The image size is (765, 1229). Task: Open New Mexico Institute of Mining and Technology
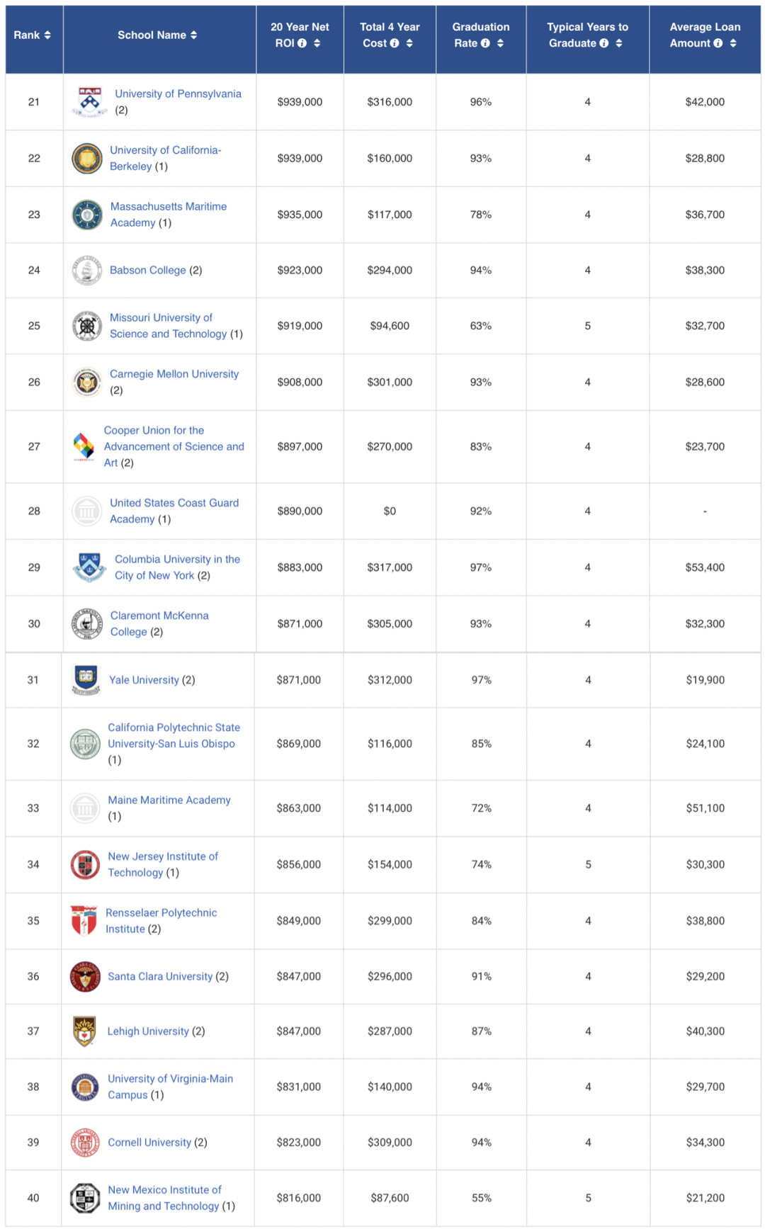[x=164, y=1198]
